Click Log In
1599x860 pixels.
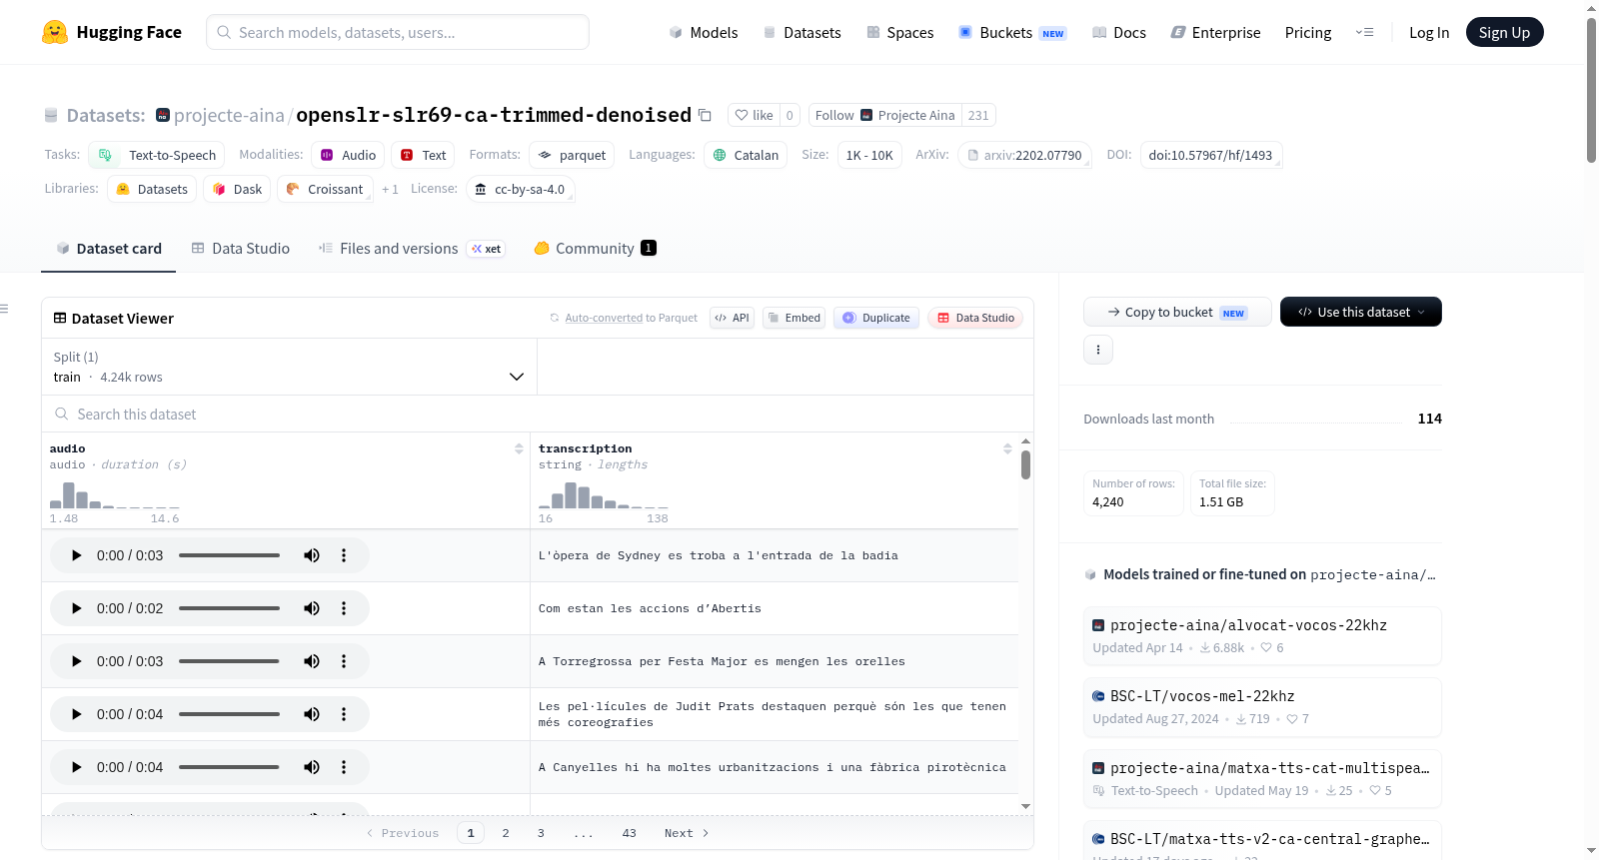(1429, 32)
